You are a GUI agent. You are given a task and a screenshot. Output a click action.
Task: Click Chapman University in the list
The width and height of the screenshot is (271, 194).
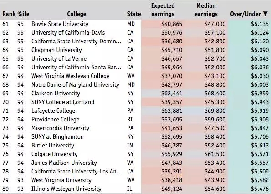(56, 50)
